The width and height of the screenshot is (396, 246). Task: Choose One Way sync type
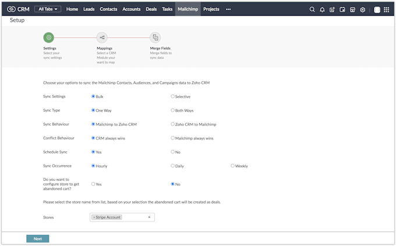click(x=93, y=110)
